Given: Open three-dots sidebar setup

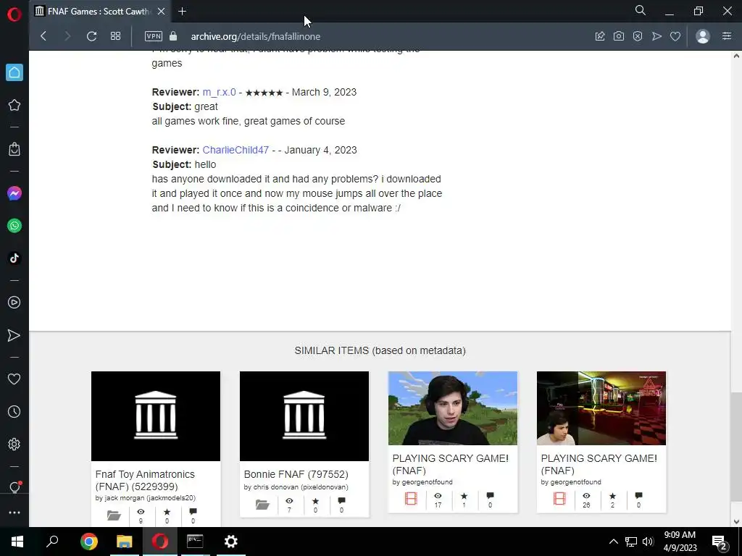Looking at the screenshot, I should (14, 513).
